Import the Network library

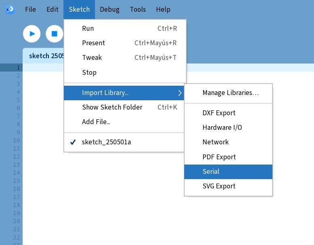coord(228,142)
